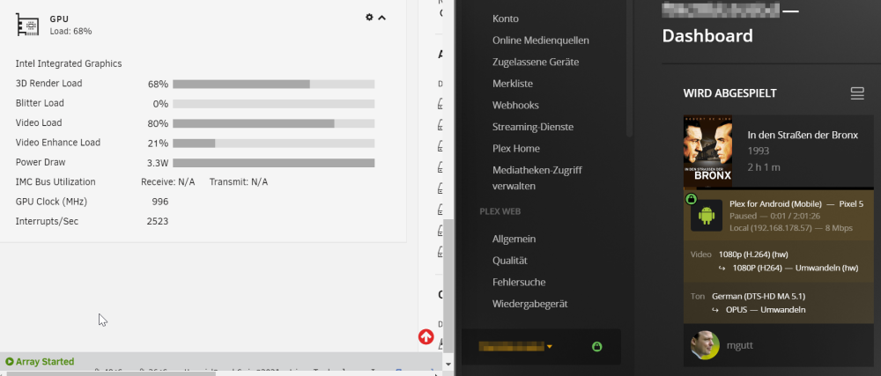Open Qualität settings
This screenshot has width=881, height=376.
pyautogui.click(x=509, y=261)
